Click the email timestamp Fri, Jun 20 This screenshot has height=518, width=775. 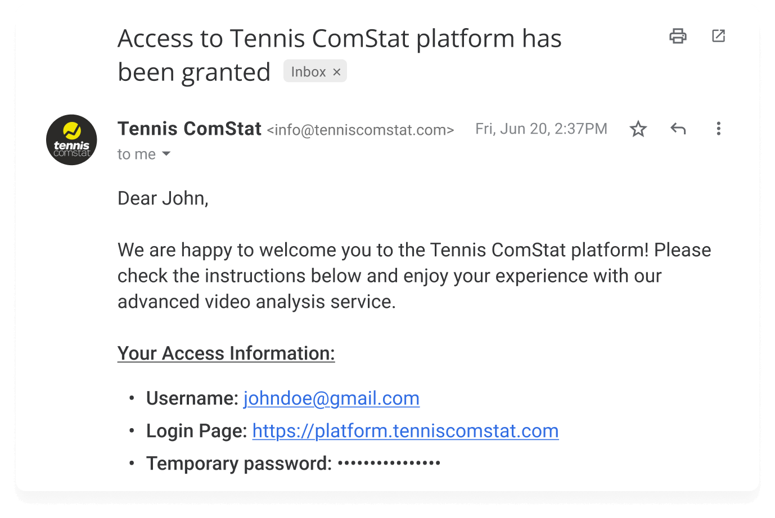click(541, 129)
